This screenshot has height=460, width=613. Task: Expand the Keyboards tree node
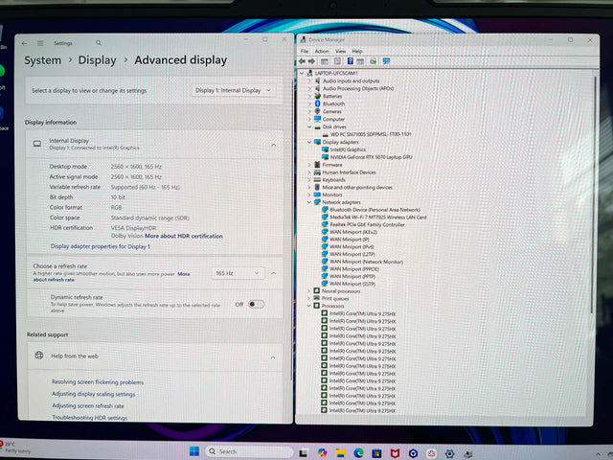(309, 180)
